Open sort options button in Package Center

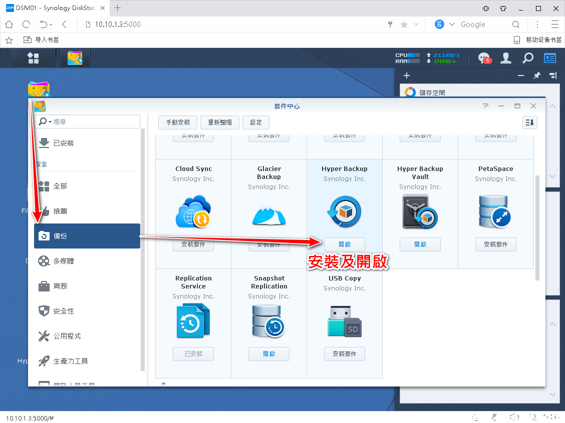(529, 122)
